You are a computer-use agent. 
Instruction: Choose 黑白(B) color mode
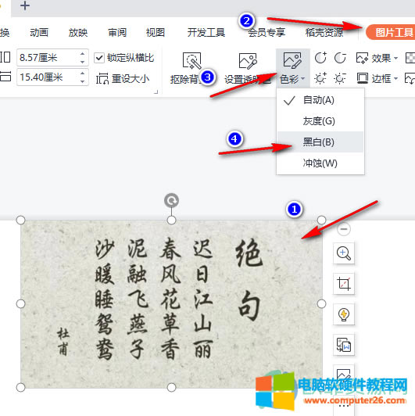[x=320, y=142]
